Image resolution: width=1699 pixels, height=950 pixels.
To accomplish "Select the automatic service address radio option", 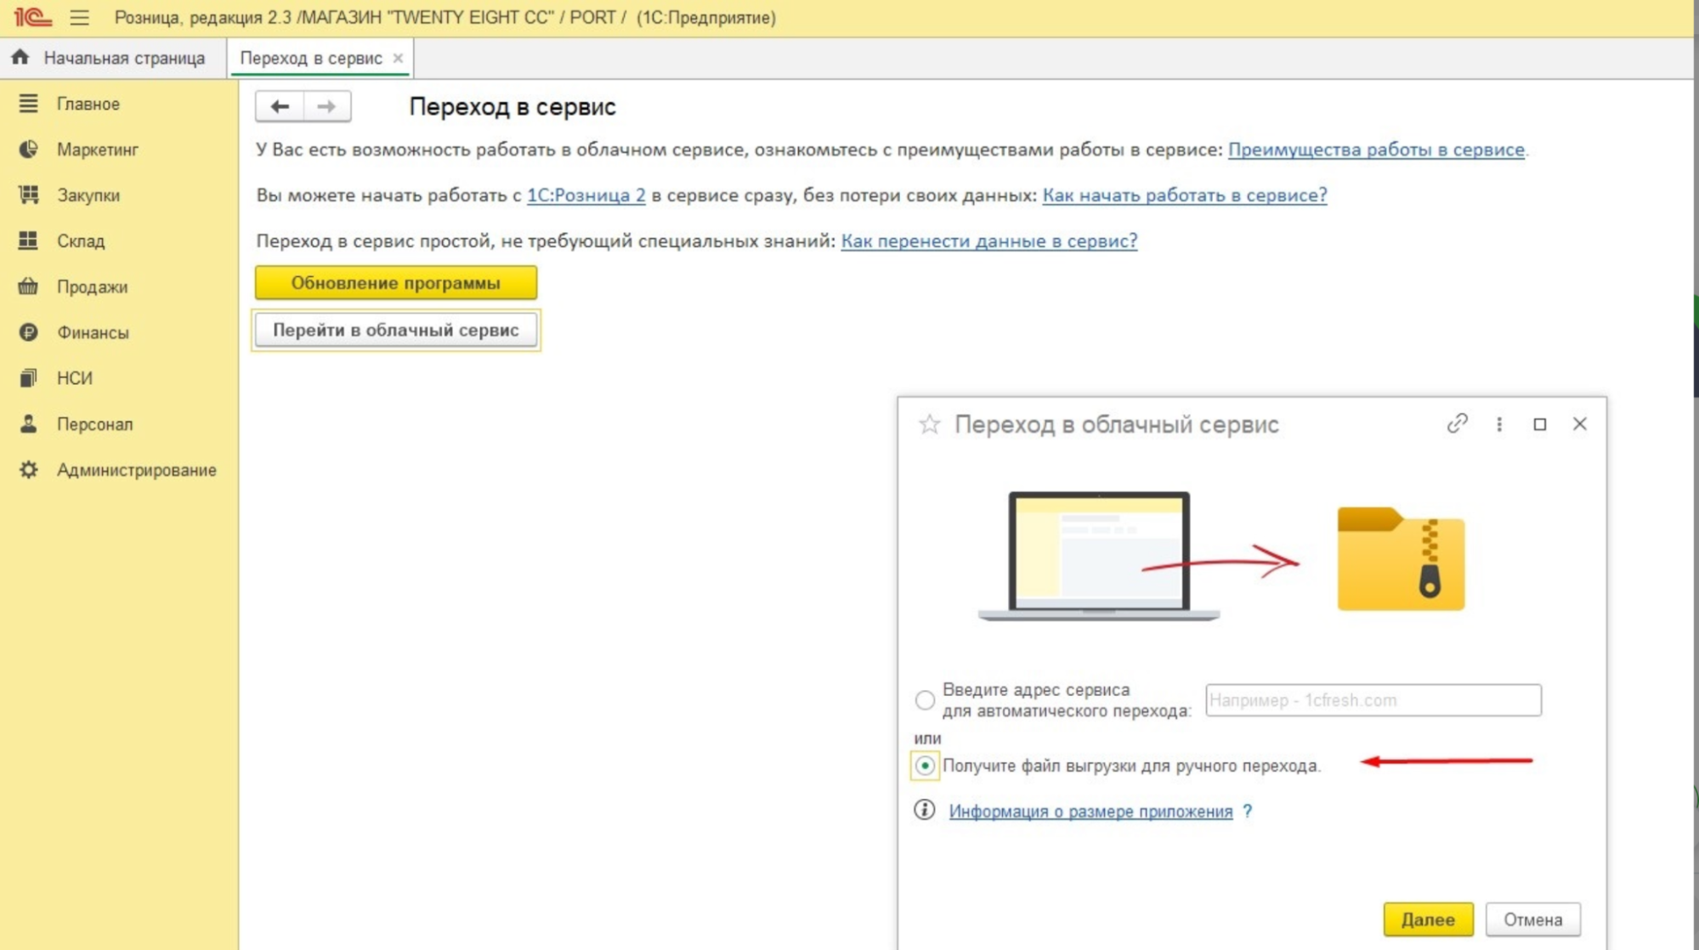I will point(924,700).
